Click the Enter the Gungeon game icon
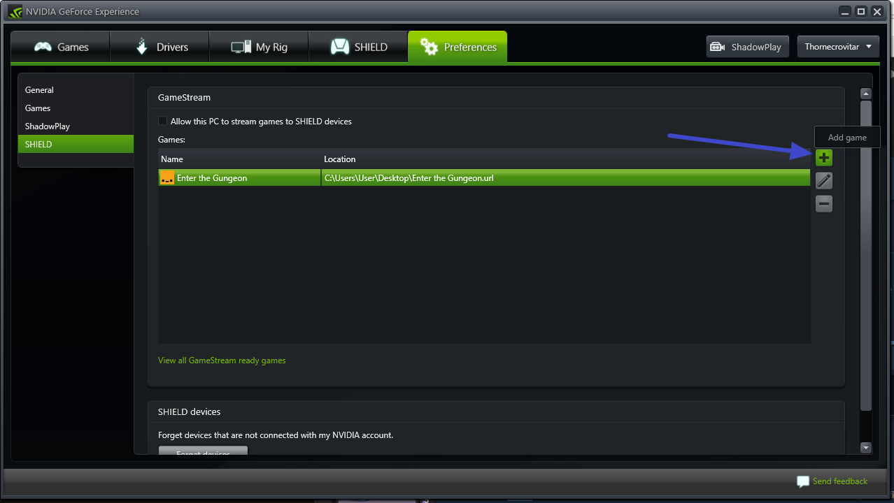This screenshot has height=503, width=894. pyautogui.click(x=167, y=178)
